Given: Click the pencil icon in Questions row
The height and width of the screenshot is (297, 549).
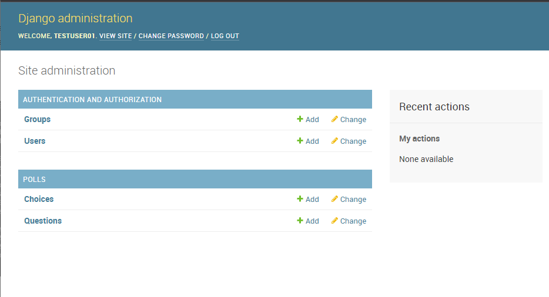Looking at the screenshot, I should pyautogui.click(x=334, y=220).
